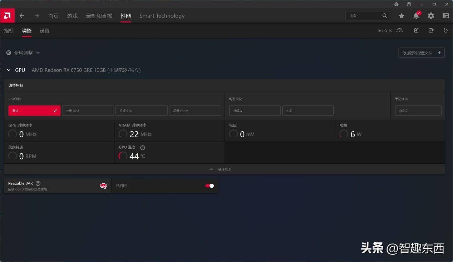Select the 默认 auto-tuning preset
Screen dimensions: 453x262
click(x=34, y=111)
